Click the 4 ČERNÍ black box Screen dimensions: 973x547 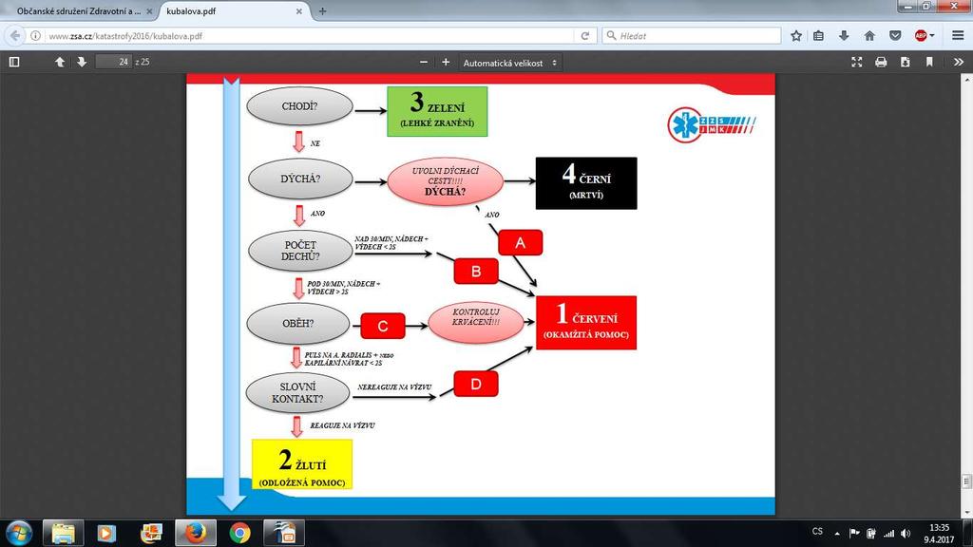click(x=586, y=183)
